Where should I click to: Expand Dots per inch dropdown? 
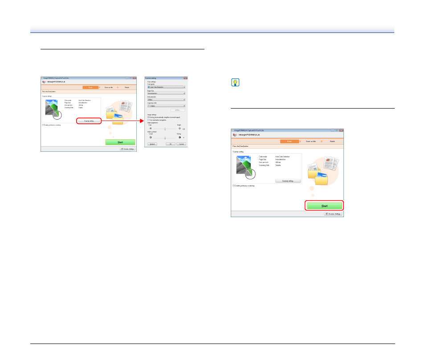click(x=166, y=100)
